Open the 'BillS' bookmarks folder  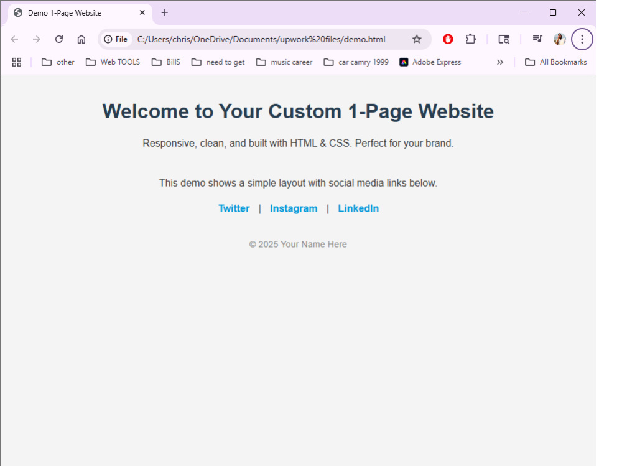click(166, 62)
